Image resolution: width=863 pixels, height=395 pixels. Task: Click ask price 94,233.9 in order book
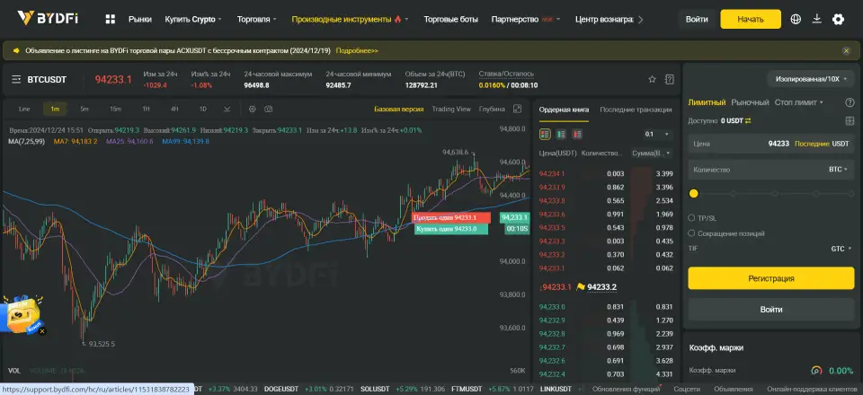tap(552, 188)
